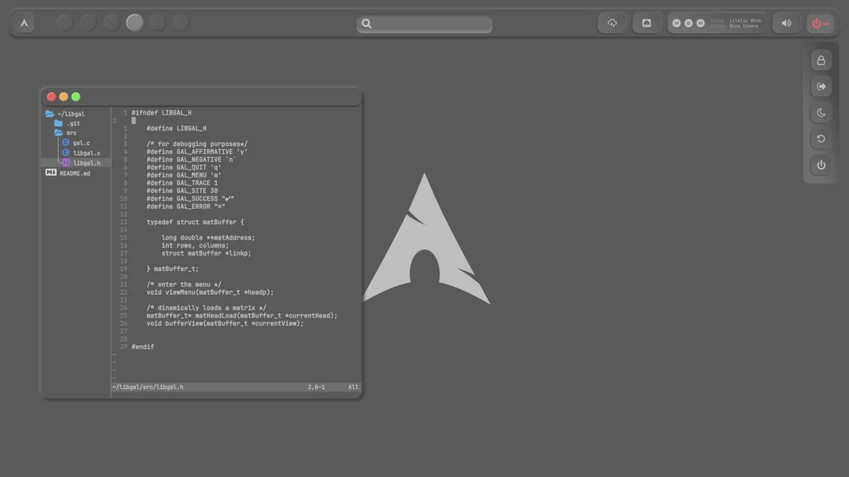Collapse the ~/libgal root folder
This screenshot has height=477, width=849.
point(50,113)
